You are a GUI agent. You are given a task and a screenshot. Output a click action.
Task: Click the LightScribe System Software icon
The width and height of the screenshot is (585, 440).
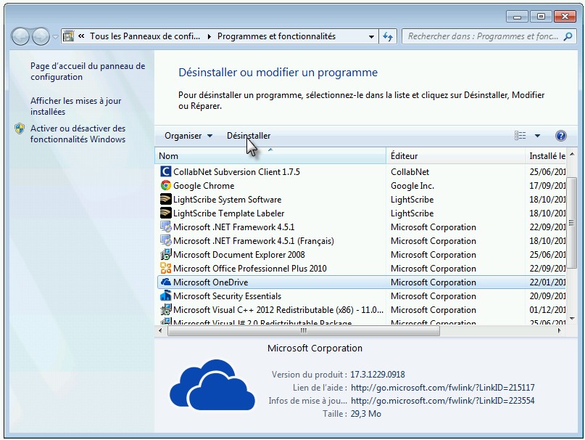click(x=165, y=200)
